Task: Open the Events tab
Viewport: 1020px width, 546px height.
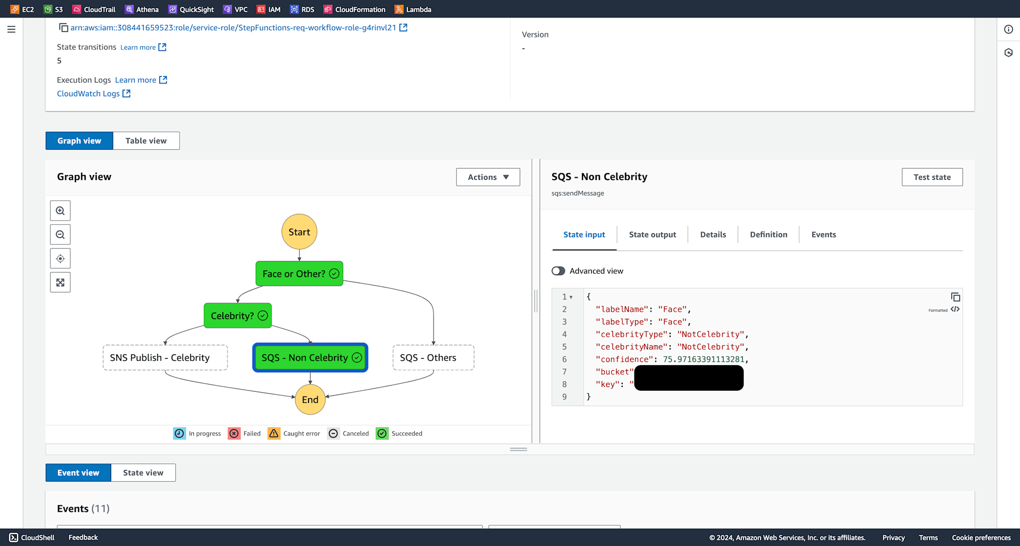Action: click(x=824, y=235)
